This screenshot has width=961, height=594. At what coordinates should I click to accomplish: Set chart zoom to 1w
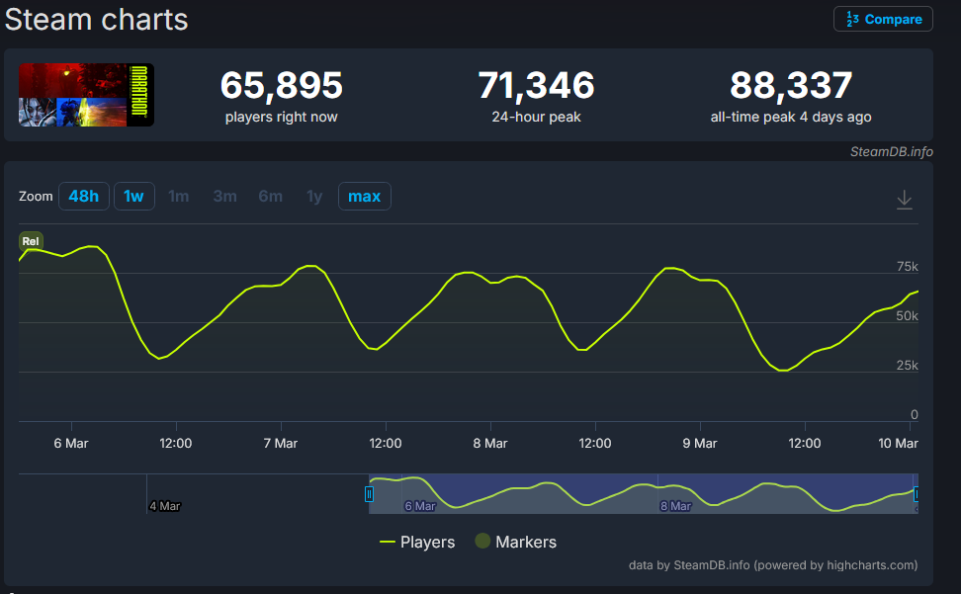point(134,196)
